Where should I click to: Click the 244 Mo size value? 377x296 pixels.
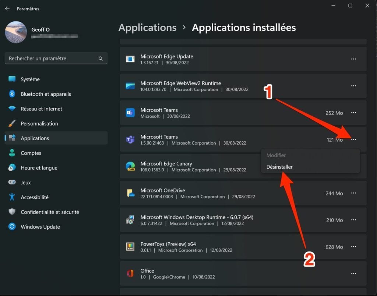point(334,193)
